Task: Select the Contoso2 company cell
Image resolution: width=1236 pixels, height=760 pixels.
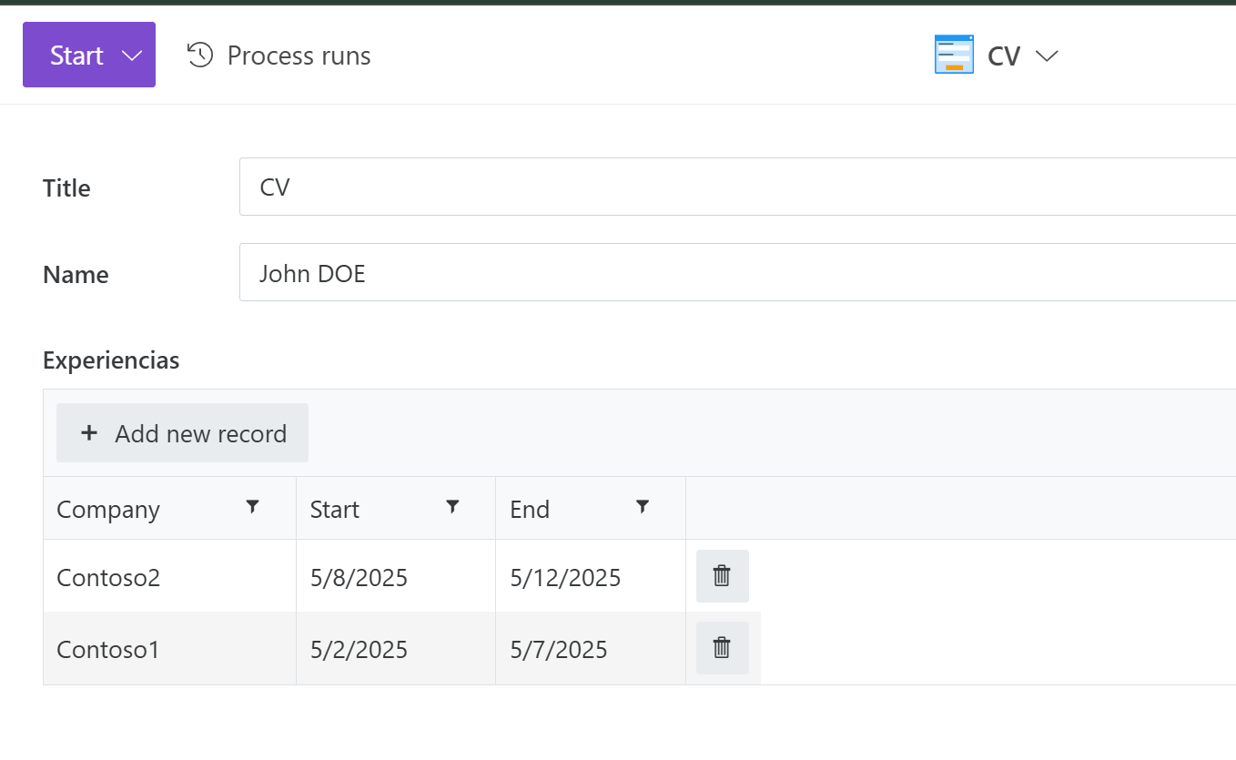Action: (x=169, y=576)
